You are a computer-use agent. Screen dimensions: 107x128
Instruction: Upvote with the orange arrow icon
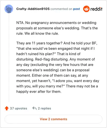coord(7,108)
